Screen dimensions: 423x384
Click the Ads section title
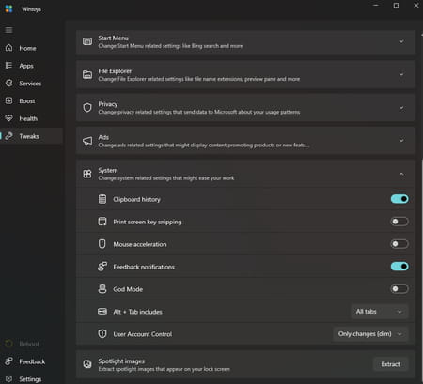tap(103, 137)
